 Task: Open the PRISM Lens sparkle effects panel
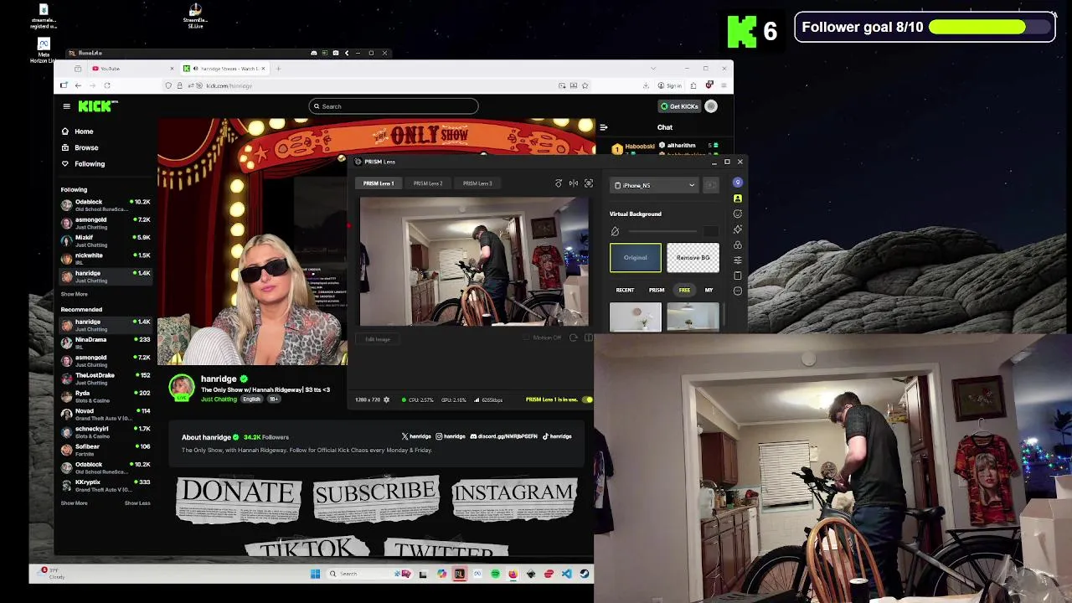tap(738, 229)
